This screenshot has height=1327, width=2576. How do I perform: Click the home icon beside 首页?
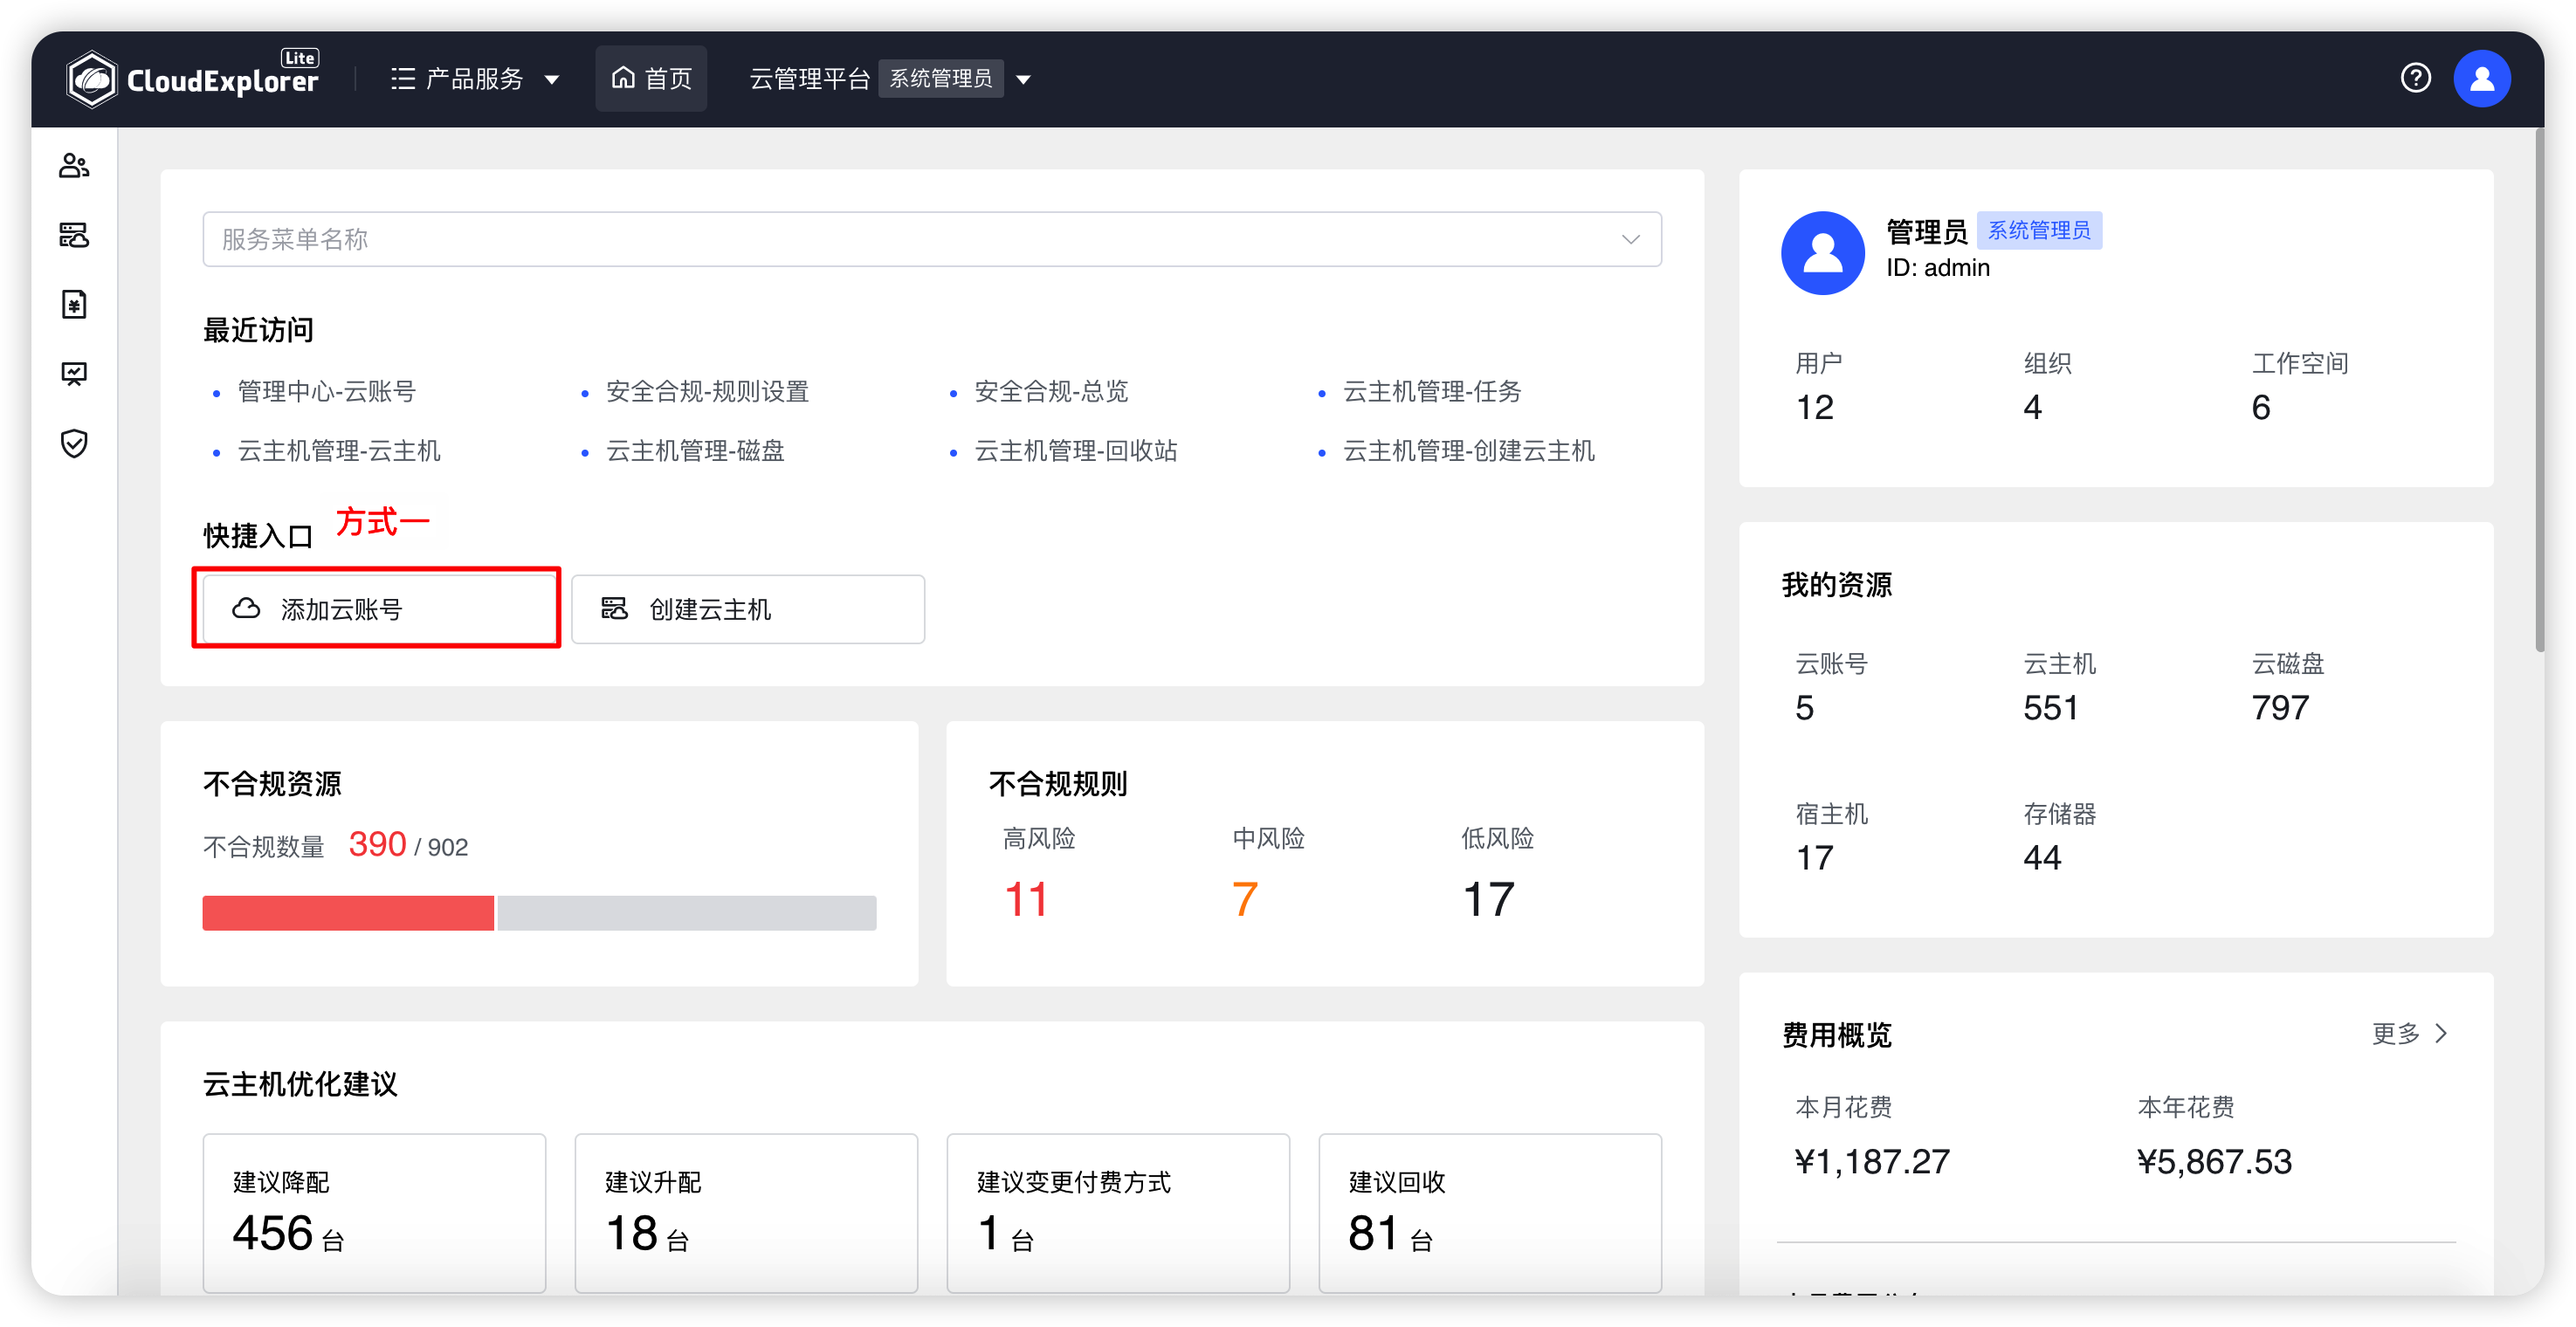[623, 77]
